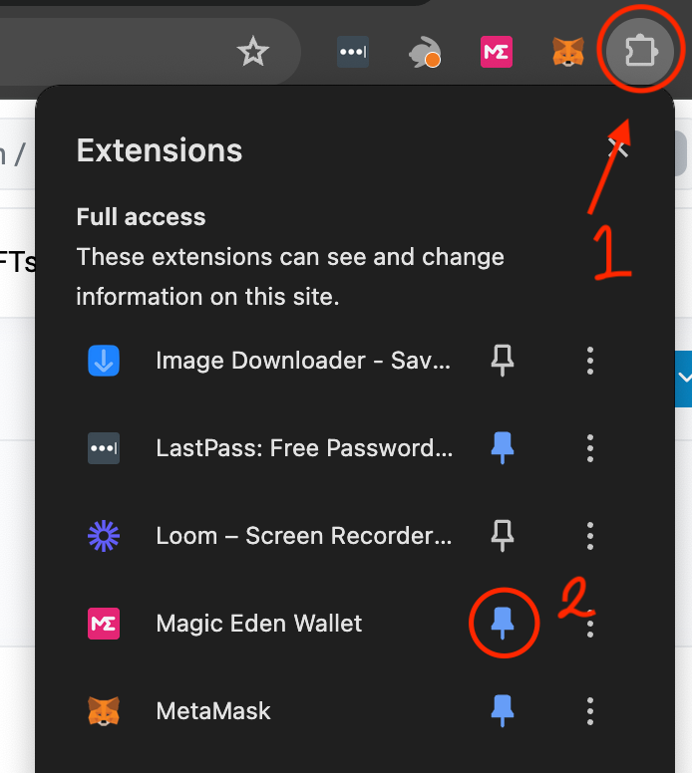Viewport: 692px width, 773px height.
Task: Pin Image Downloader to the toolbar
Action: click(503, 361)
